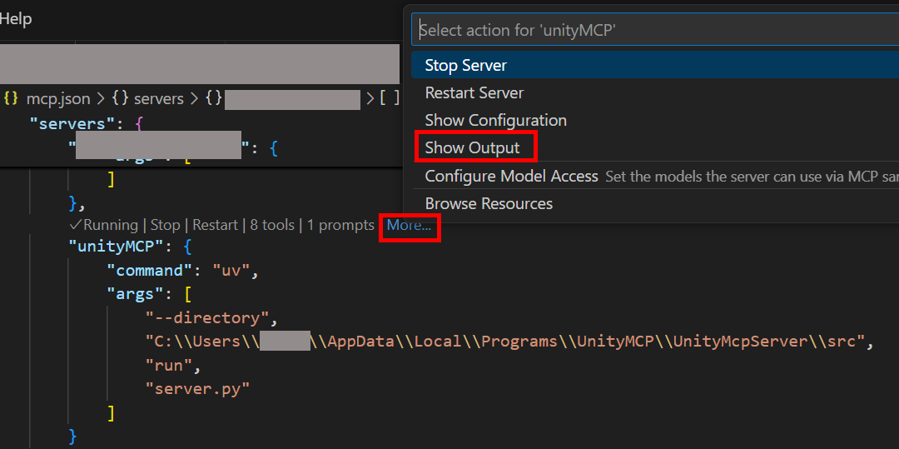This screenshot has height=449, width=899.
Task: Select Restart Server from the action list
Action: (x=474, y=92)
